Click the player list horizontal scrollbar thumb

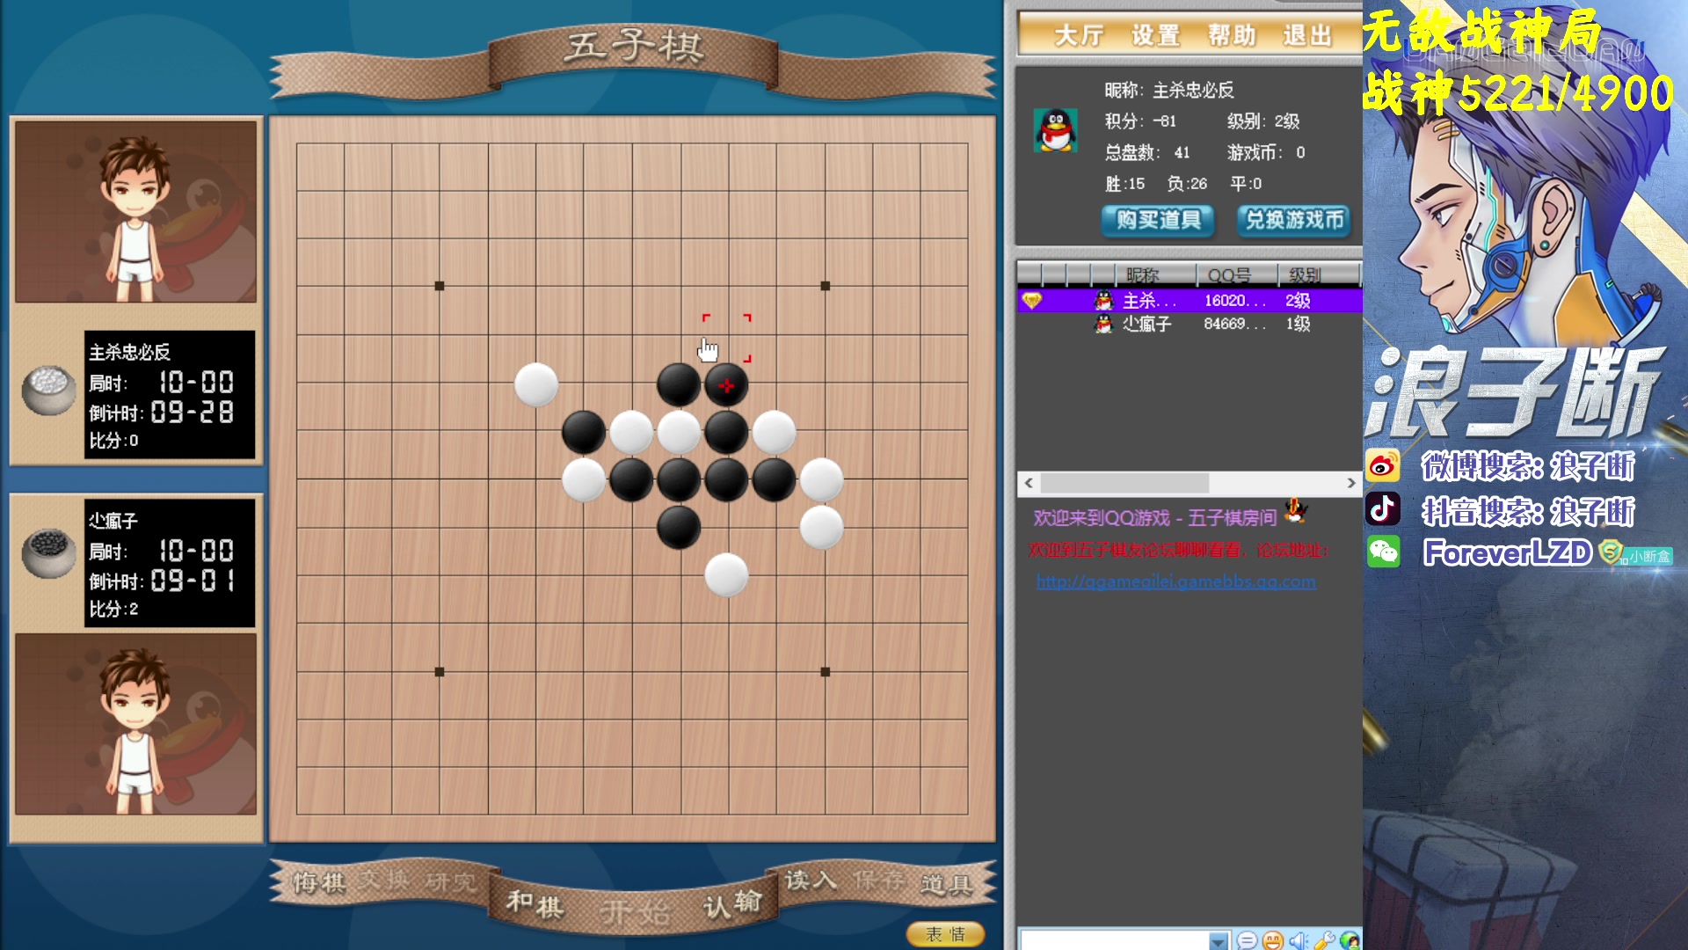(1124, 483)
